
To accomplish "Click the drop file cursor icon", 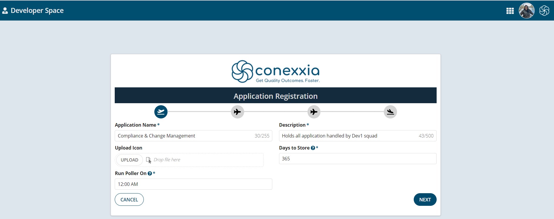I will point(148,160).
